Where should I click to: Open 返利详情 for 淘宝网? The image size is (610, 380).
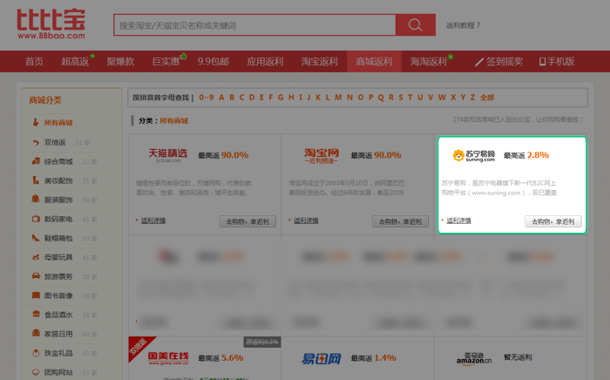(306, 221)
